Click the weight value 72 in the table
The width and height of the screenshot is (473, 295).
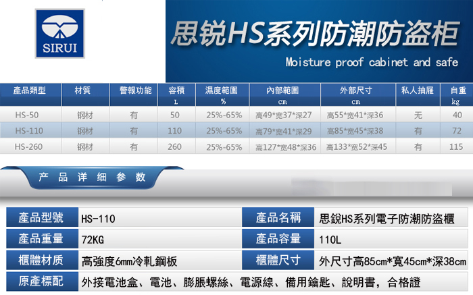pos(457,131)
